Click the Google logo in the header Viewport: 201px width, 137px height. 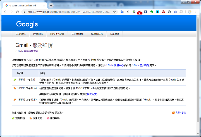[27, 24]
